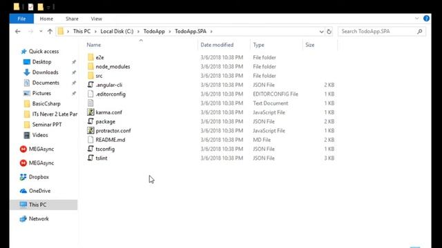Select the src folder icon
The width and height of the screenshot is (442, 248).
tap(90, 76)
